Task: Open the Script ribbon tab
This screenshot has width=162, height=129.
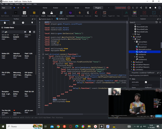Action: pos(77,8)
